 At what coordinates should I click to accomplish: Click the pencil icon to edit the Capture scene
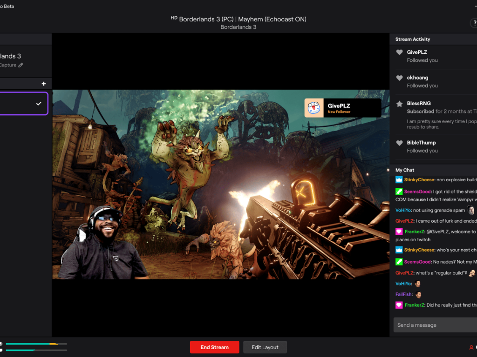click(20, 65)
